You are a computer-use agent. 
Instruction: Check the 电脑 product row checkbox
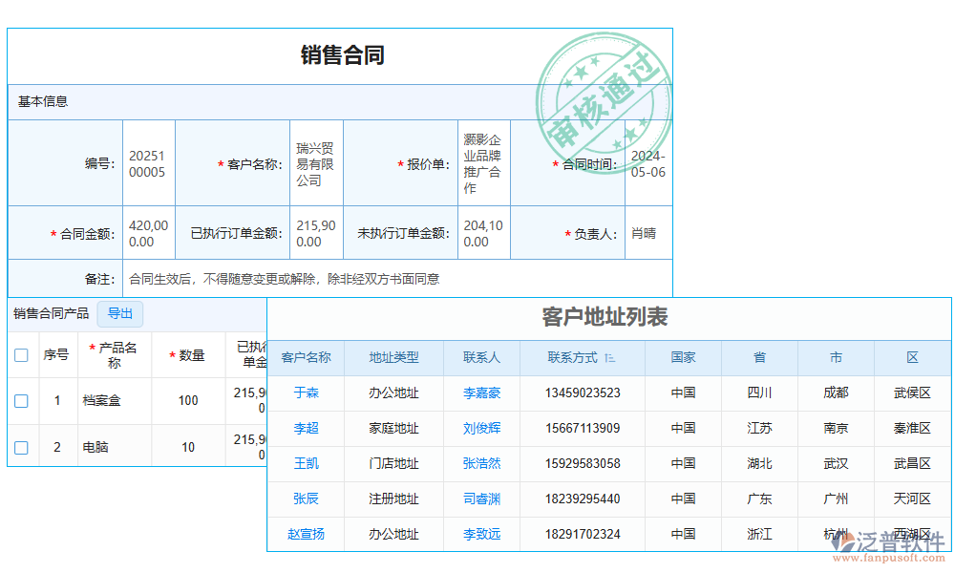point(21,445)
